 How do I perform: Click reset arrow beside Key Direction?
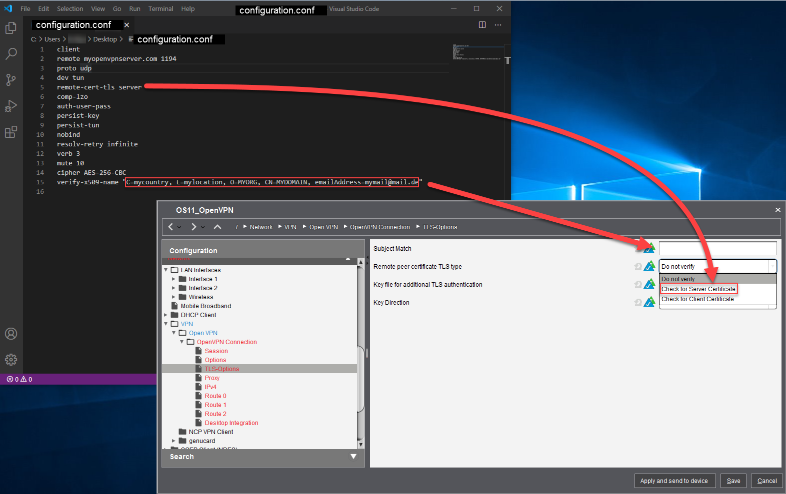638,302
